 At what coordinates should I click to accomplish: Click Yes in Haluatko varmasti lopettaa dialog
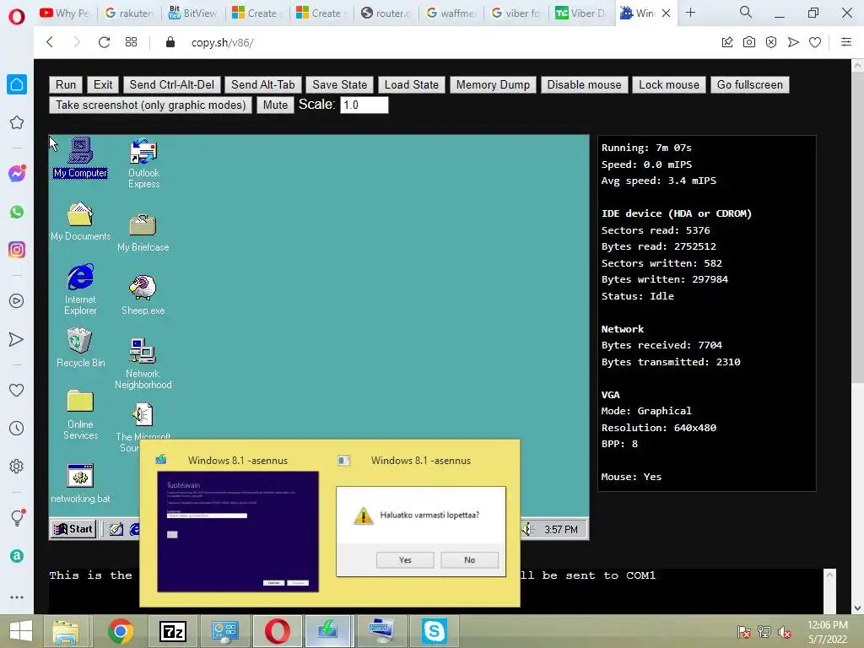(x=405, y=560)
